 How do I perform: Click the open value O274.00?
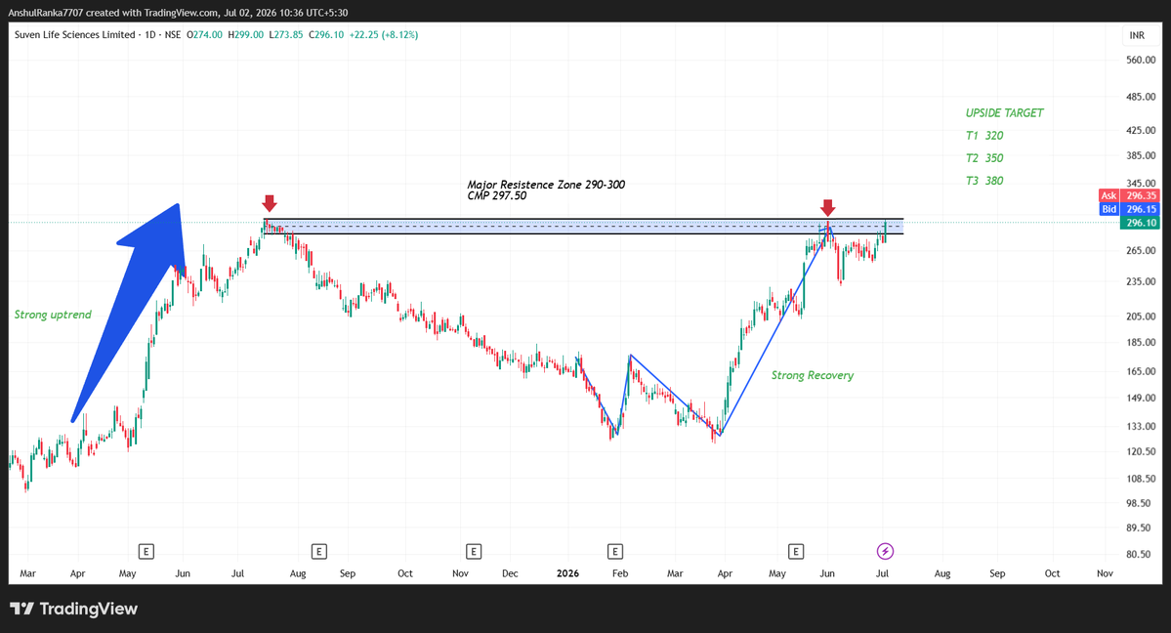click(205, 34)
